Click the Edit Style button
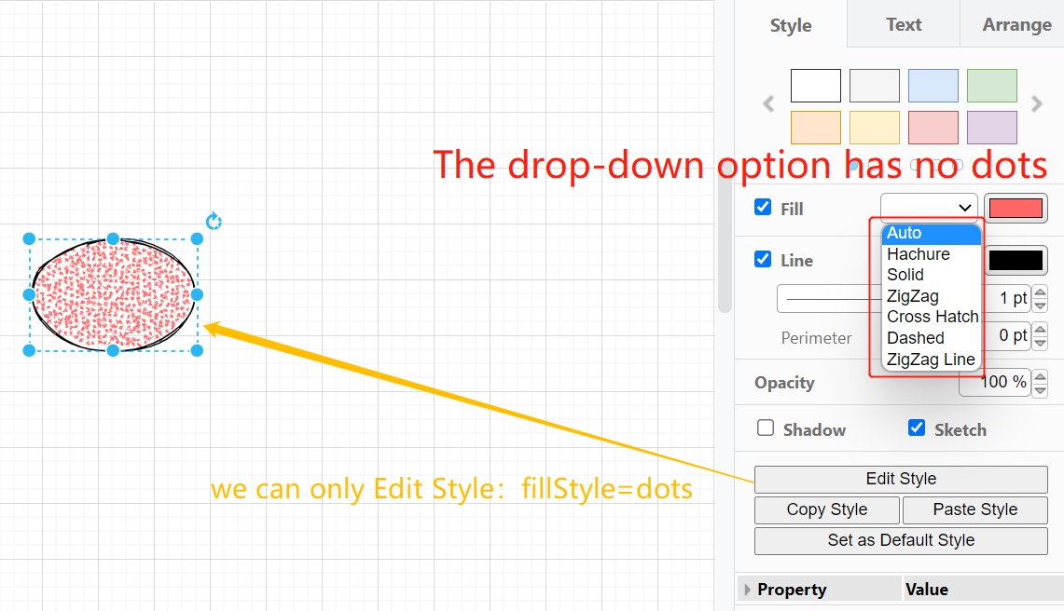Image resolution: width=1064 pixels, height=611 pixels. coord(900,479)
